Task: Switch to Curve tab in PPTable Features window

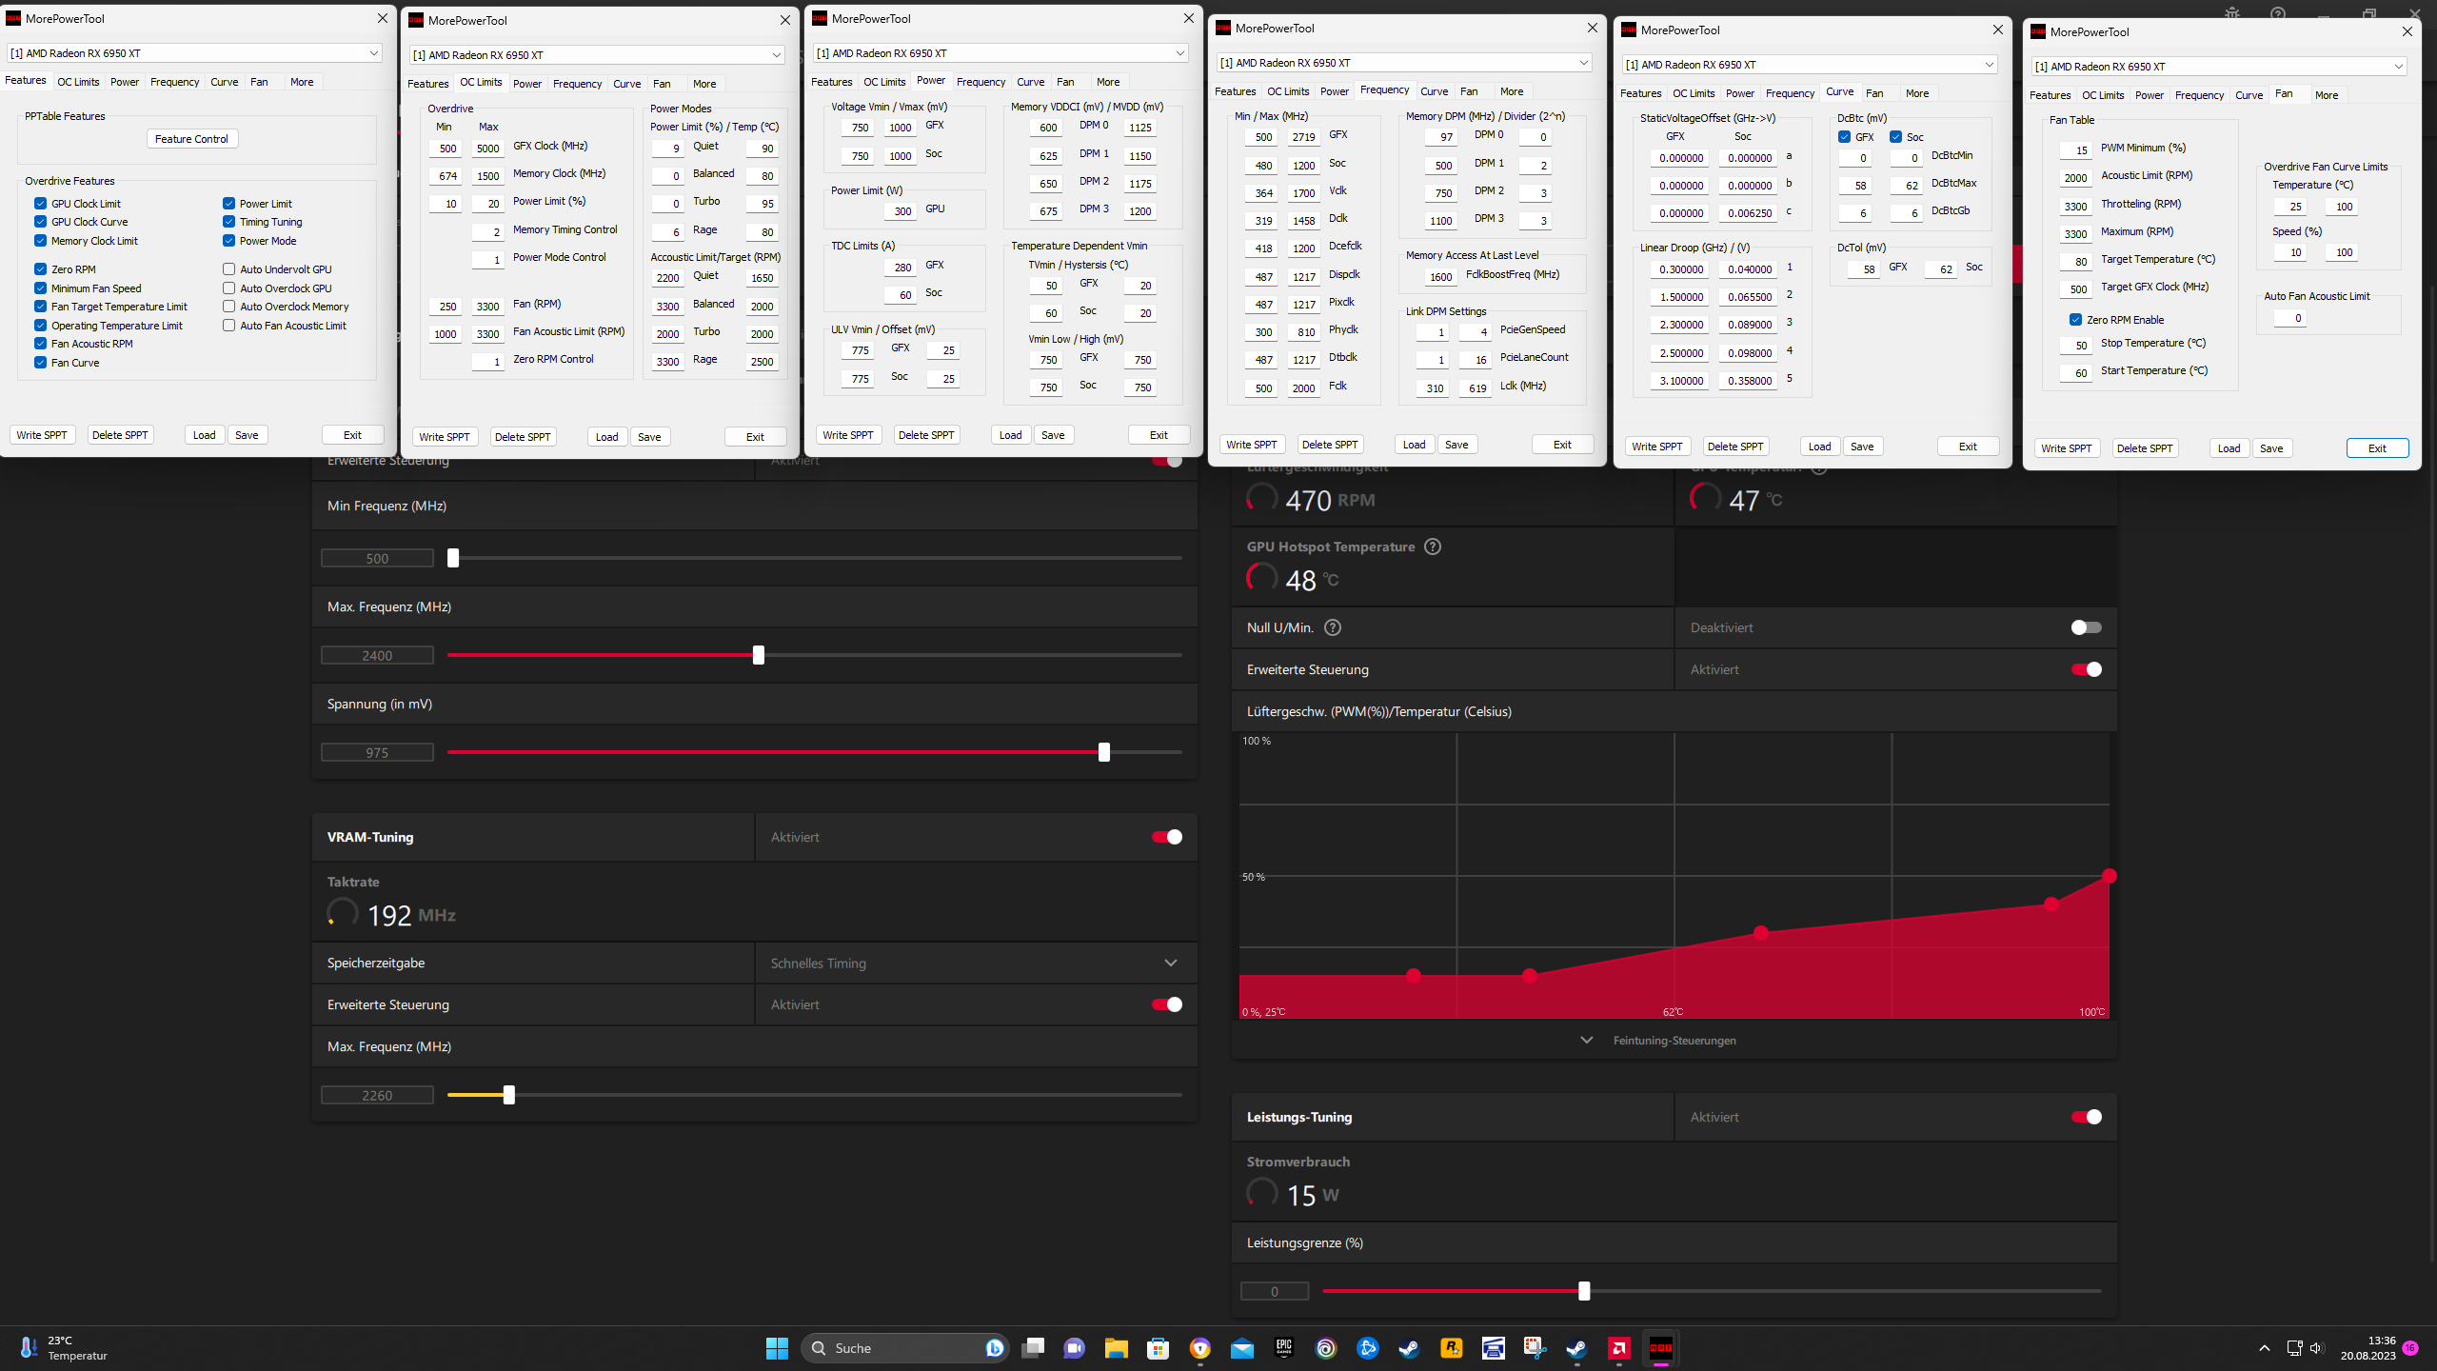Action: click(x=225, y=82)
